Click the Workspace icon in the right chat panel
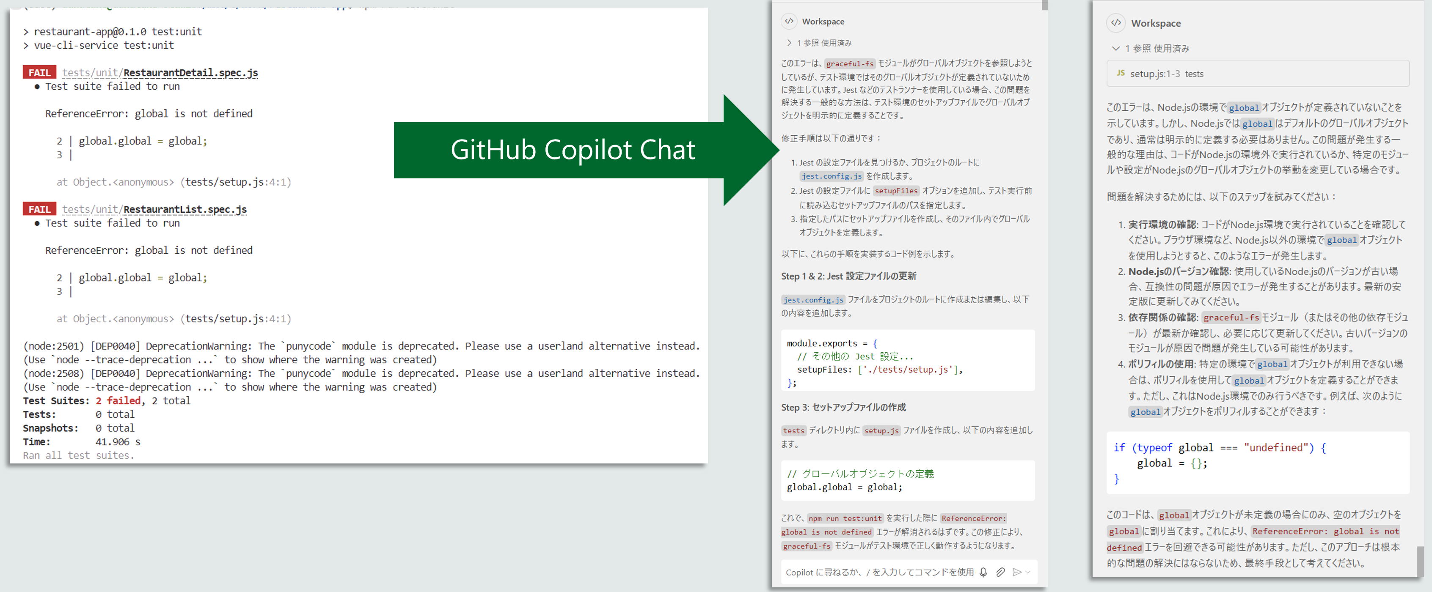Viewport: 1432px width, 592px height. [x=1116, y=23]
